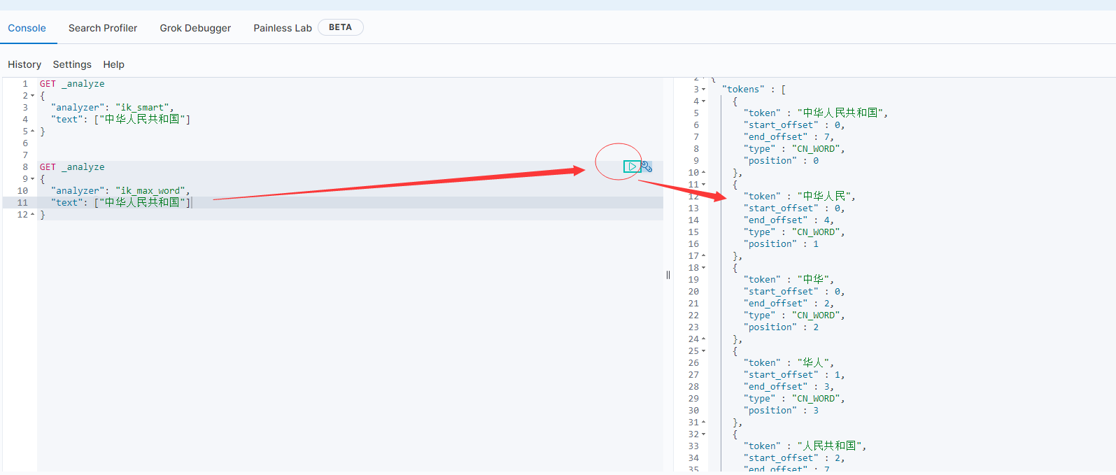Click the "analyzer": "ik_smart" line

click(112, 108)
